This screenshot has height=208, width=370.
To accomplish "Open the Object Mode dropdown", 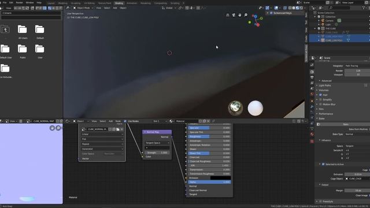I will coord(83,8).
